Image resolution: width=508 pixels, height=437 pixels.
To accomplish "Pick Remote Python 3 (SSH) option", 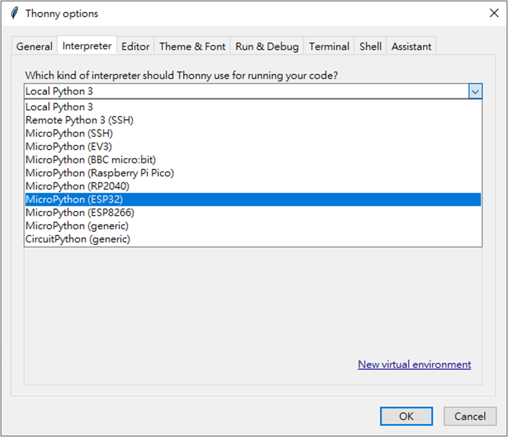I will coord(253,120).
